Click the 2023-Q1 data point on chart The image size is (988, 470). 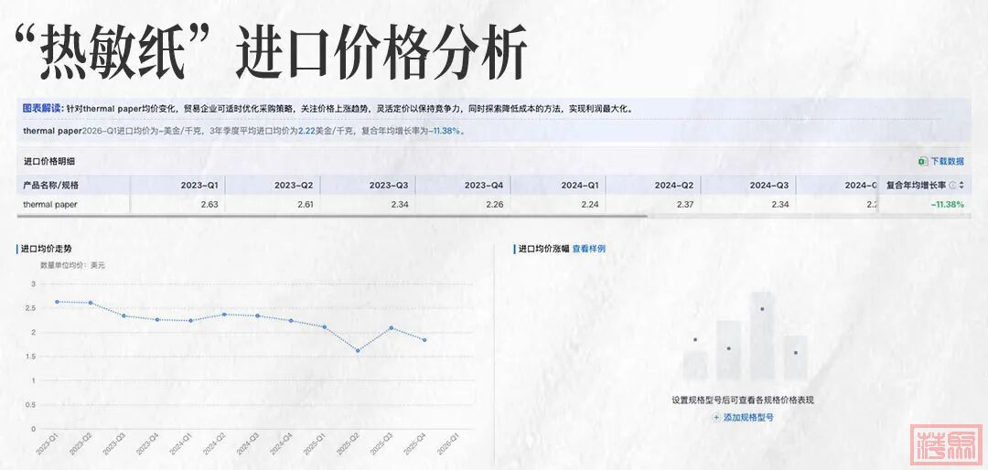coord(57,302)
